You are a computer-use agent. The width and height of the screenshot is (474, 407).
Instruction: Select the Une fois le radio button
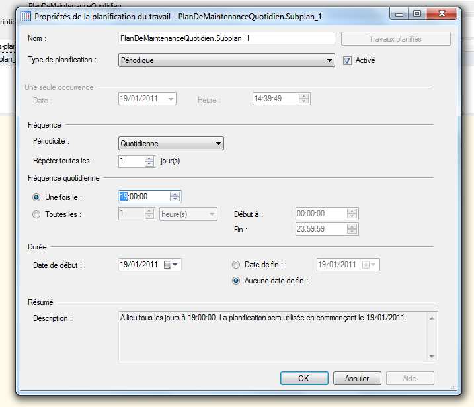[37, 197]
